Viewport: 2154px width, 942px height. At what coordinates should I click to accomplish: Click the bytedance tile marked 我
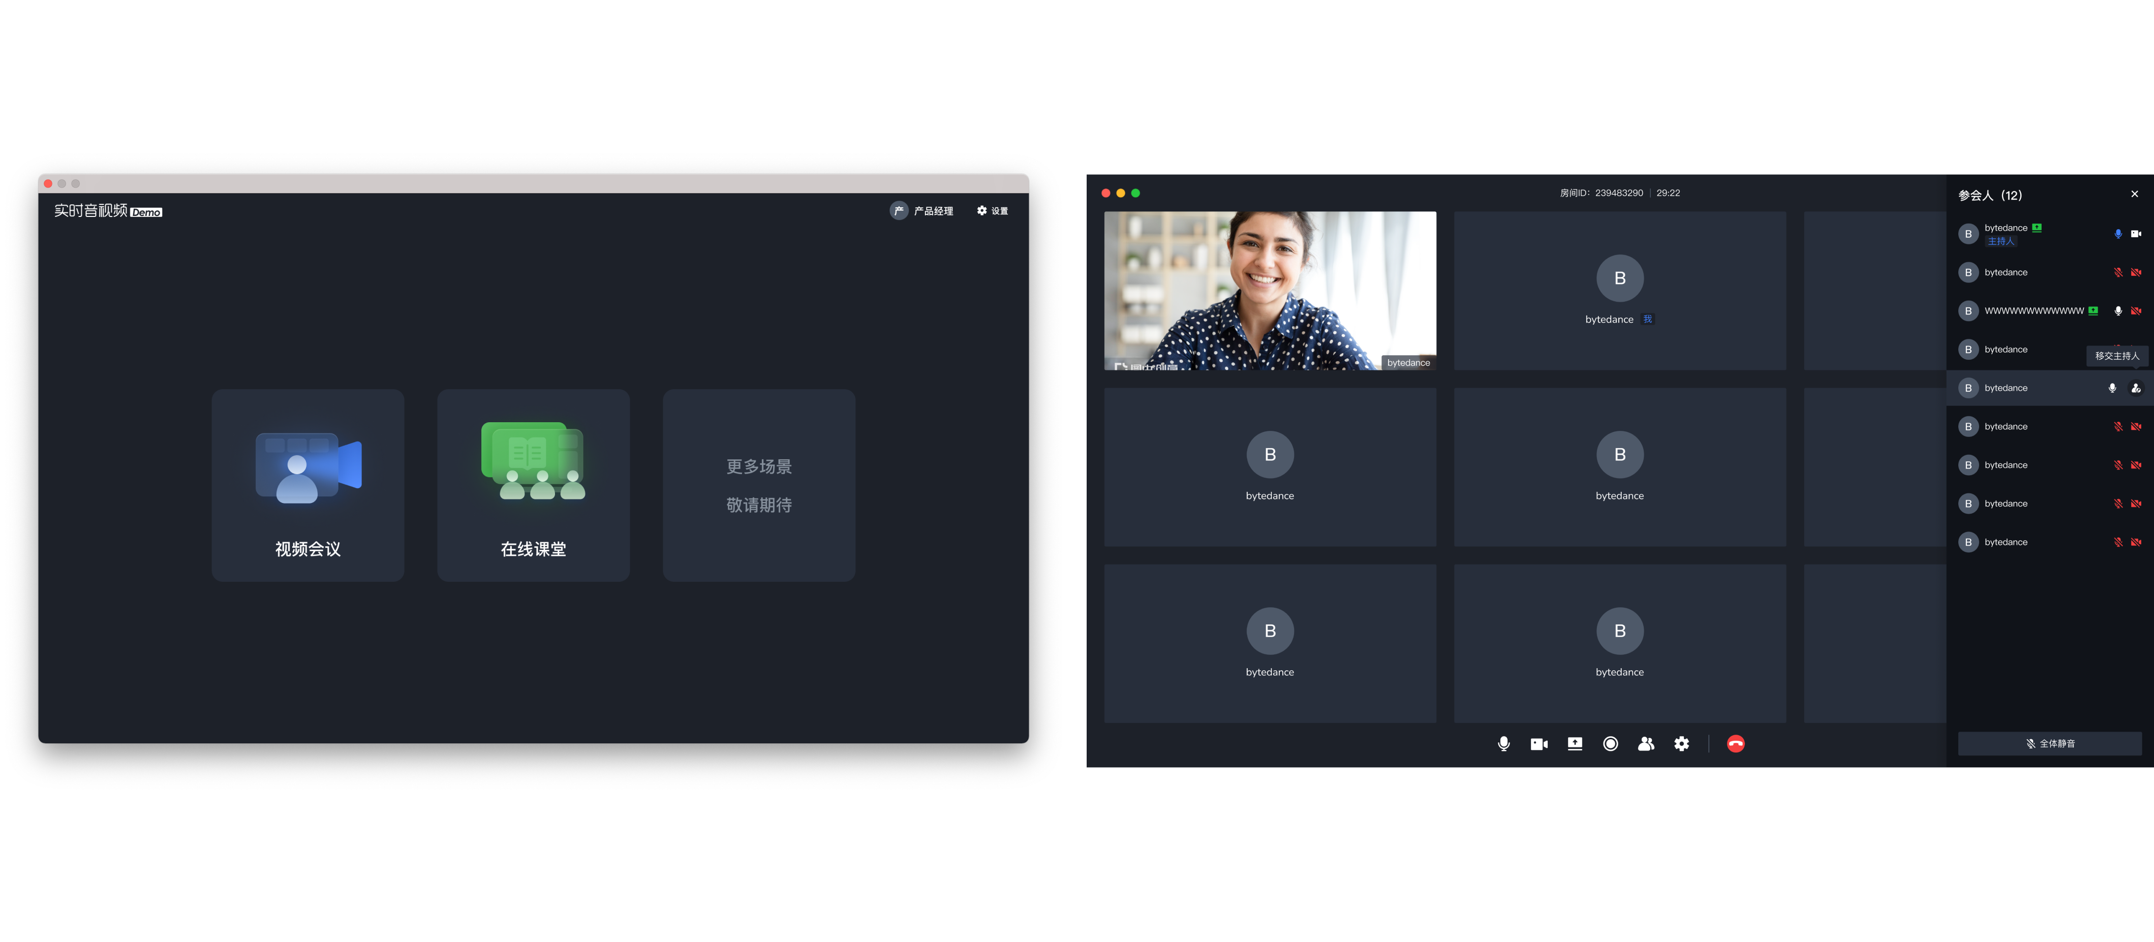point(1619,290)
